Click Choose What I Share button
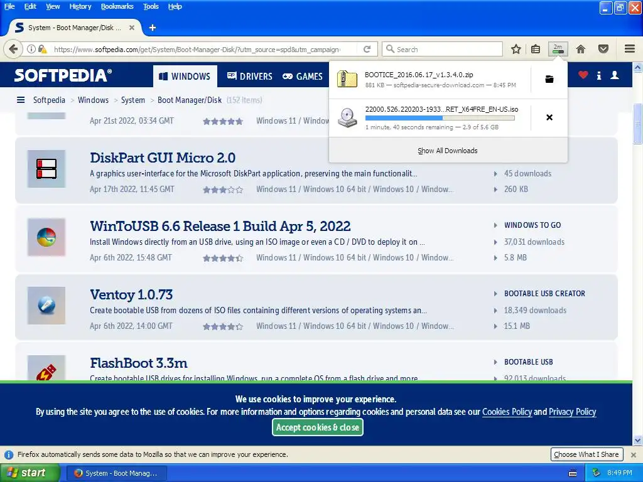This screenshot has width=643, height=482. point(586,454)
